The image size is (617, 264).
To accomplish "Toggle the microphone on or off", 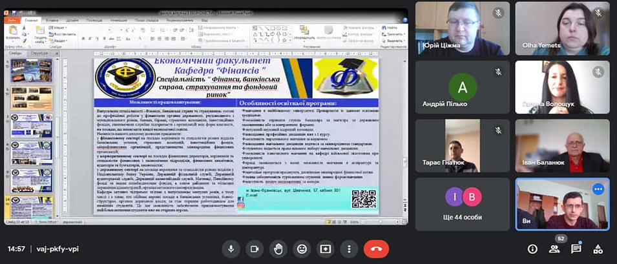I will (x=231, y=249).
